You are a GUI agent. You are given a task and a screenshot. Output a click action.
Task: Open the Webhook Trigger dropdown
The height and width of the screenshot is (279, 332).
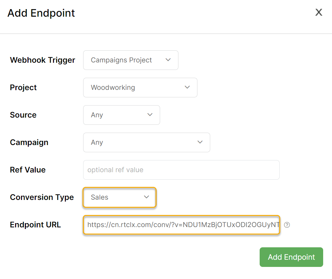click(x=131, y=60)
